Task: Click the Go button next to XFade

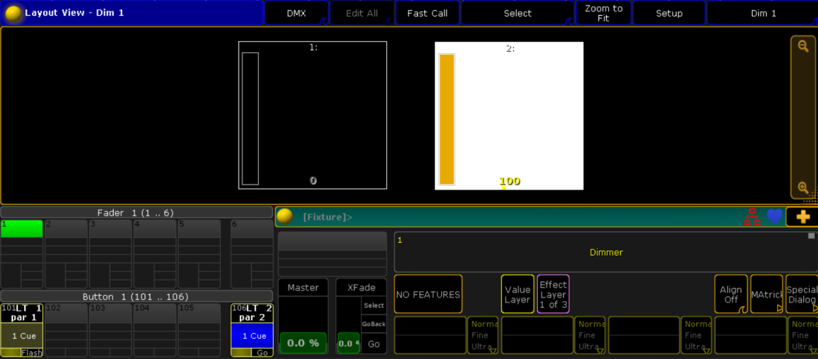Action: point(374,344)
